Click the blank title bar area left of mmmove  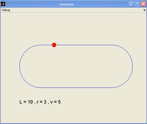pos(32,4)
